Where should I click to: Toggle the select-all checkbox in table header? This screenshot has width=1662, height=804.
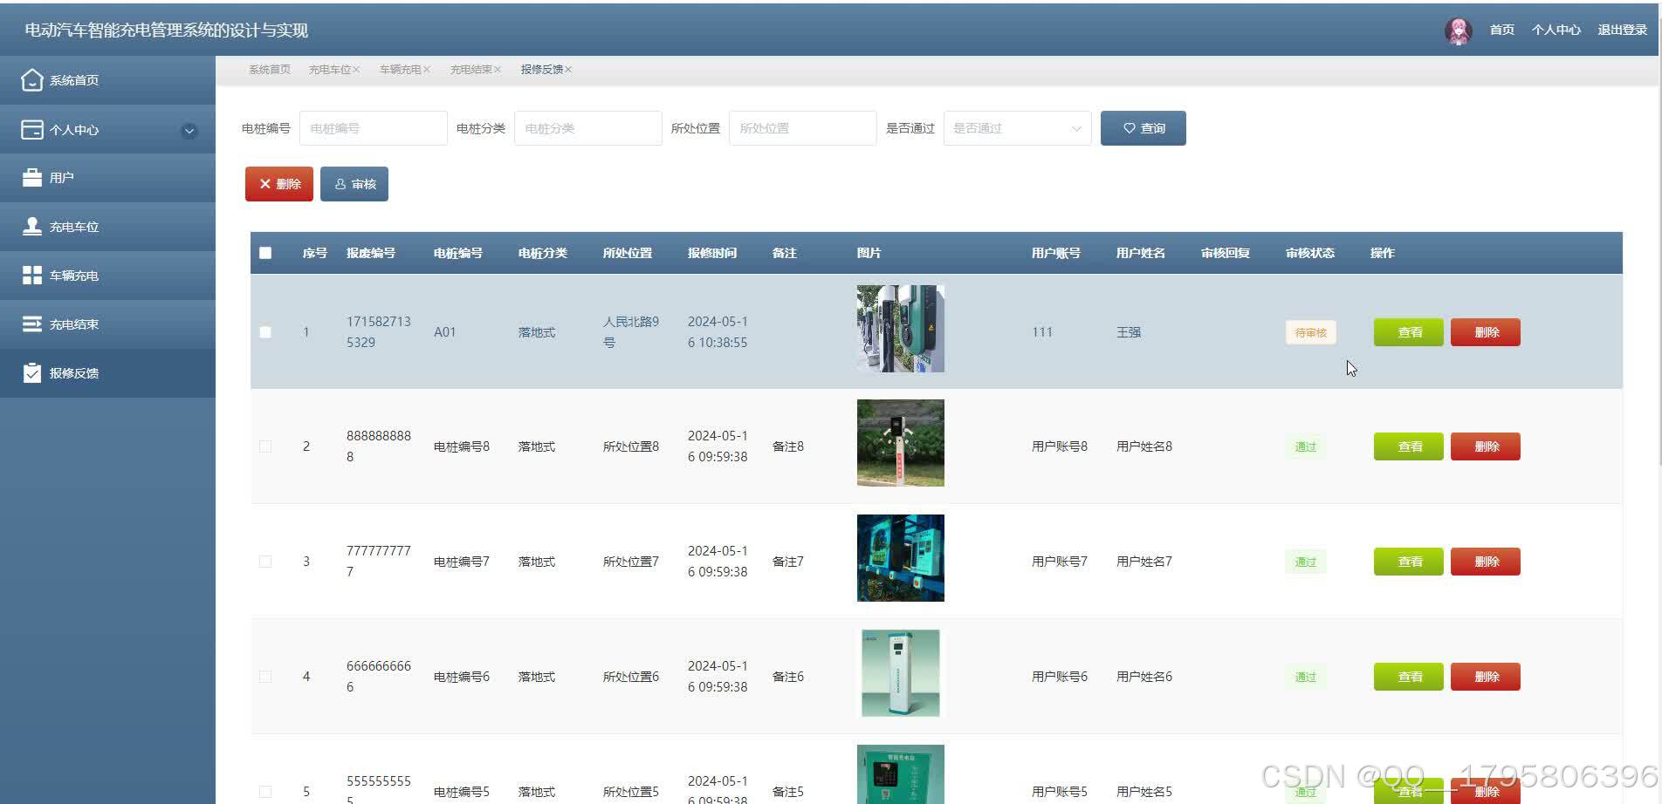point(265,253)
